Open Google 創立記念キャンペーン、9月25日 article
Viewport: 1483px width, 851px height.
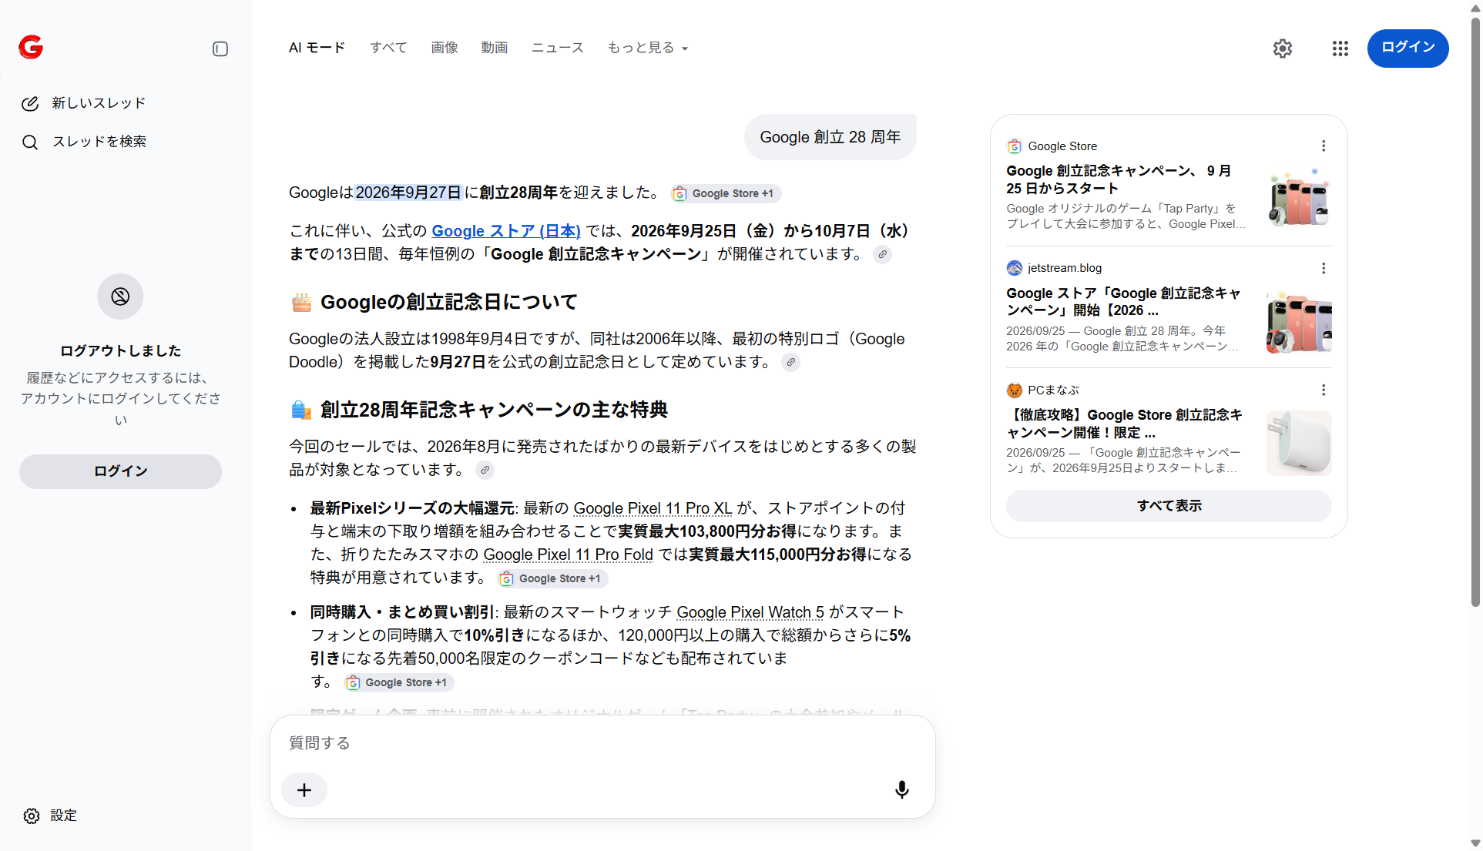point(1119,179)
